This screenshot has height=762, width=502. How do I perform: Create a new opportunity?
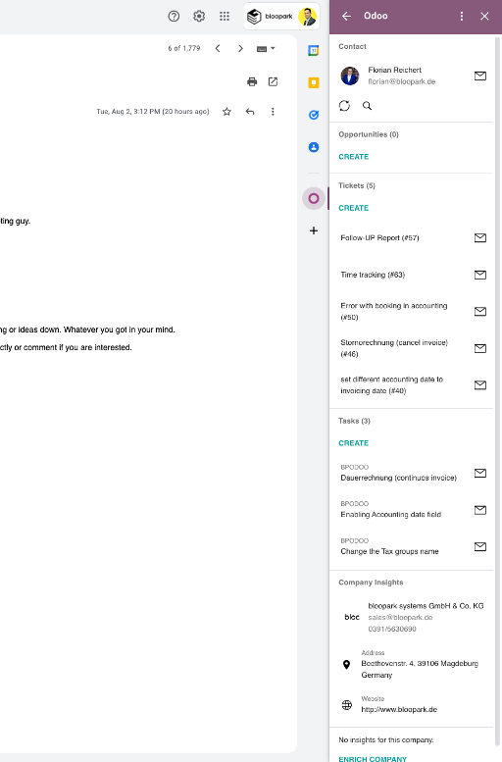353,157
